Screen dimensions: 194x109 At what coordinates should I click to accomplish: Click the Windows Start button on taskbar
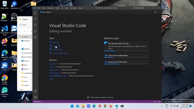click(72, 106)
